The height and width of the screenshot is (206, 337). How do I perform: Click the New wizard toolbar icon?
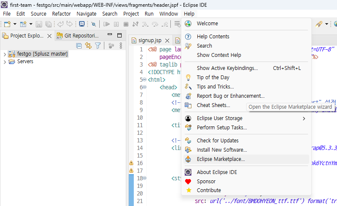[7, 24]
